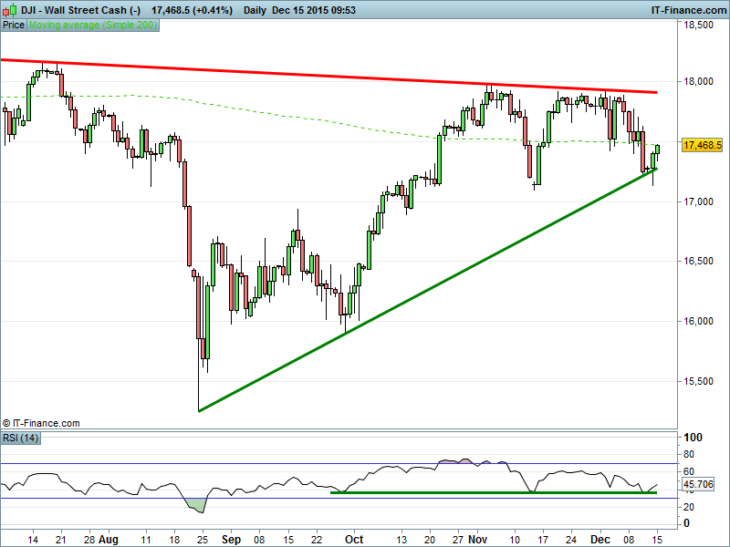Click the 18,000 level on price axis
This screenshot has height=547, width=730.
(700, 81)
